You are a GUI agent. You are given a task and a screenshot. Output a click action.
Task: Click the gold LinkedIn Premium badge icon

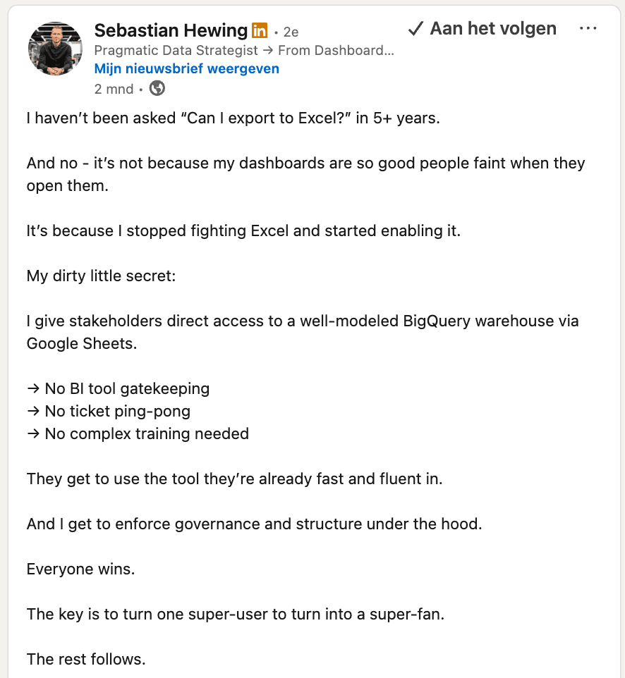[x=260, y=31]
